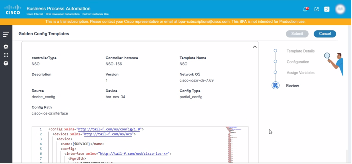Click the Version value 1
The width and height of the screenshot is (352, 164).
pyautogui.click(x=107, y=80)
